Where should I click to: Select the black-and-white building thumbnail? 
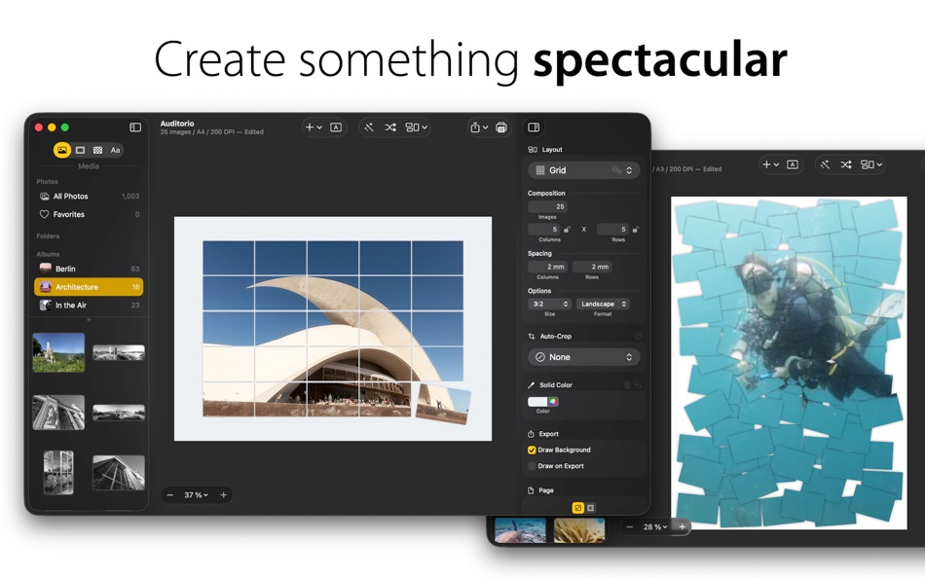pos(117,472)
